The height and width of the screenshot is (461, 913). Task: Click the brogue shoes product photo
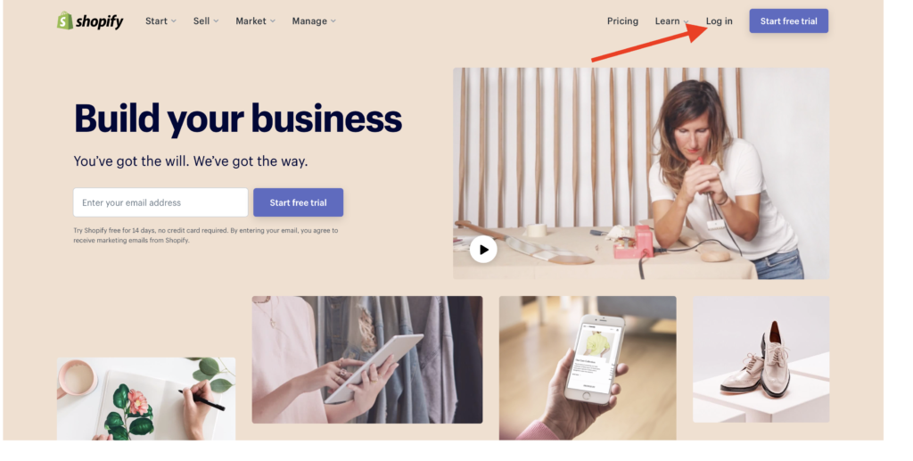(x=761, y=359)
